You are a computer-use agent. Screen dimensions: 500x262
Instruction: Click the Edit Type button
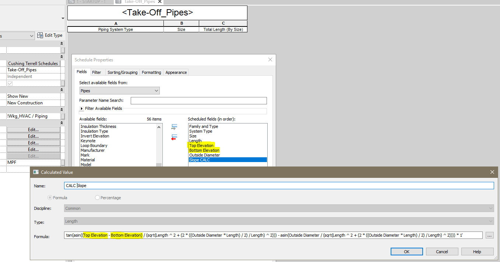pyautogui.click(x=50, y=35)
